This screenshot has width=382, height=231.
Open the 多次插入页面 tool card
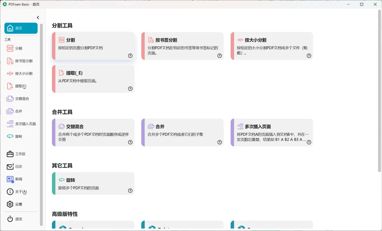click(x=272, y=132)
